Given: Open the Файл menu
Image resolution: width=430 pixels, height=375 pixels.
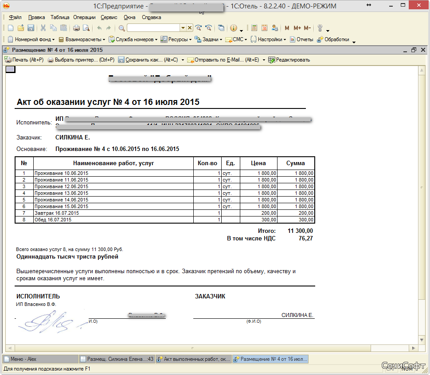Looking at the screenshot, I should pyautogui.click(x=15, y=17).
